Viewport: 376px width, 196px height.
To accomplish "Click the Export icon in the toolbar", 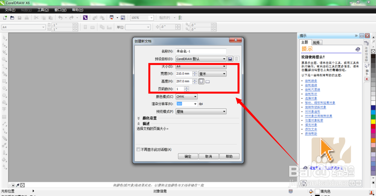I will pyautogui.click(x=102, y=18).
